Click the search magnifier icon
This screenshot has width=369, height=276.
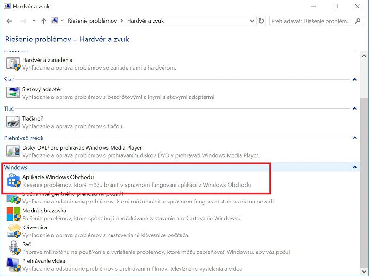tap(358, 21)
